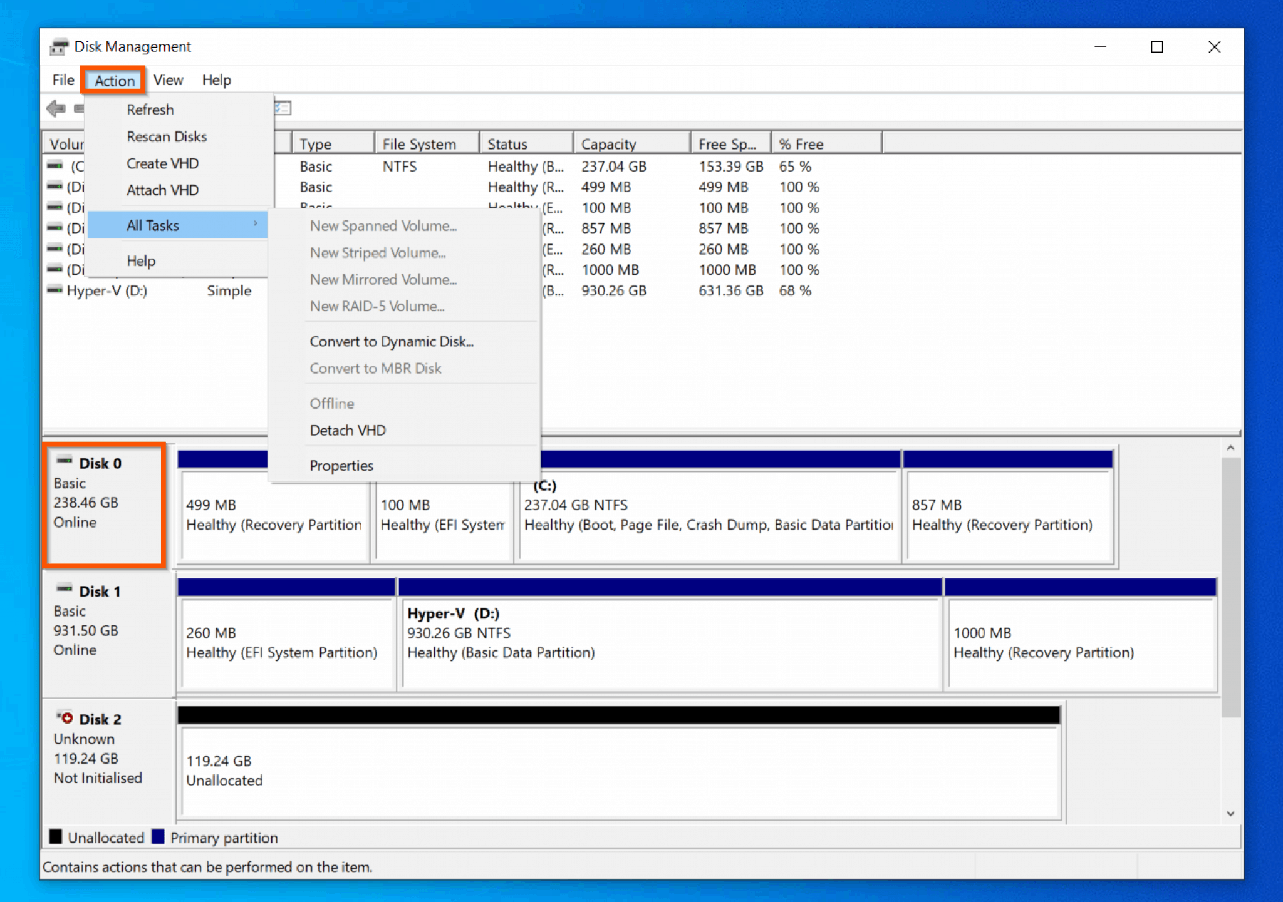The image size is (1283, 902).
Task: Select Rescan Disks from the menu
Action: pos(167,136)
